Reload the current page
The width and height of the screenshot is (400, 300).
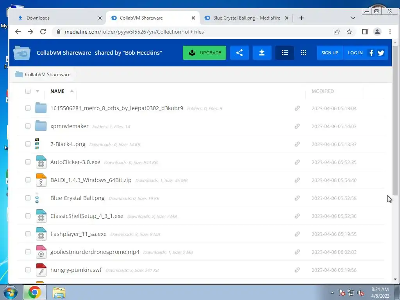[x=43, y=32]
